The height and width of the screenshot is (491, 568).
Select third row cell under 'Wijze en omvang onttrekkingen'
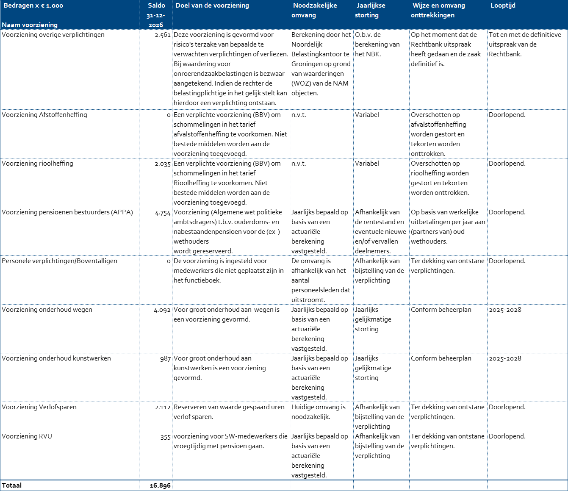[449, 183]
